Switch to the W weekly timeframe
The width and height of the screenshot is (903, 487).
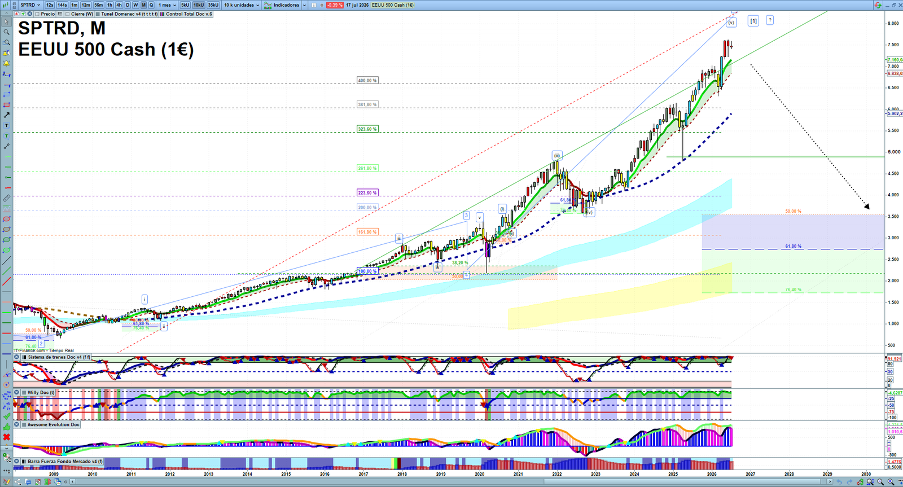135,5
